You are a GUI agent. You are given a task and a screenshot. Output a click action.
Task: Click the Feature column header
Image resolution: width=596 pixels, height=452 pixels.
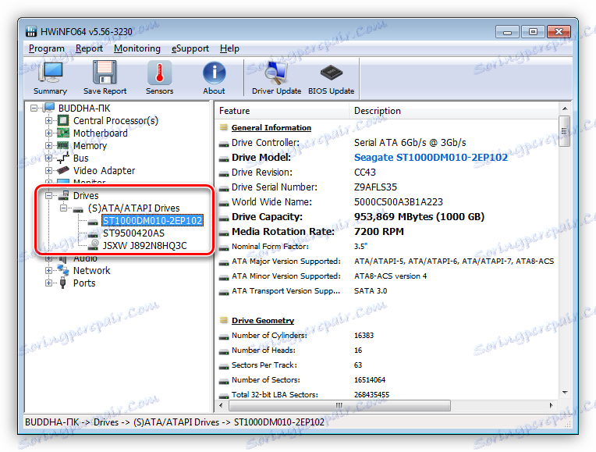[x=282, y=111]
